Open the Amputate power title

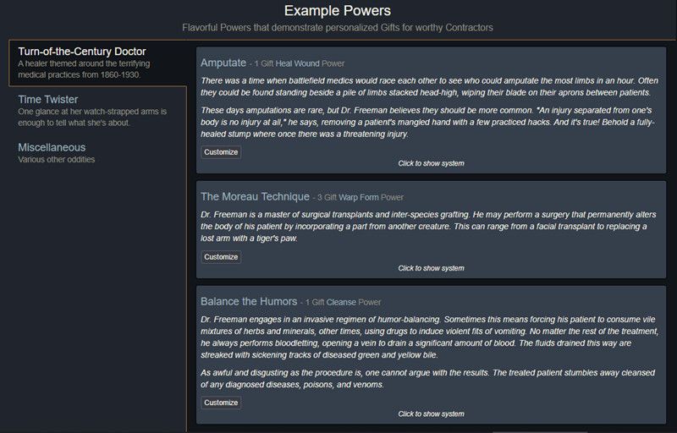(223, 63)
